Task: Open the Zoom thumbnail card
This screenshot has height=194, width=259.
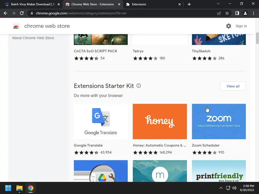Action: (219, 122)
